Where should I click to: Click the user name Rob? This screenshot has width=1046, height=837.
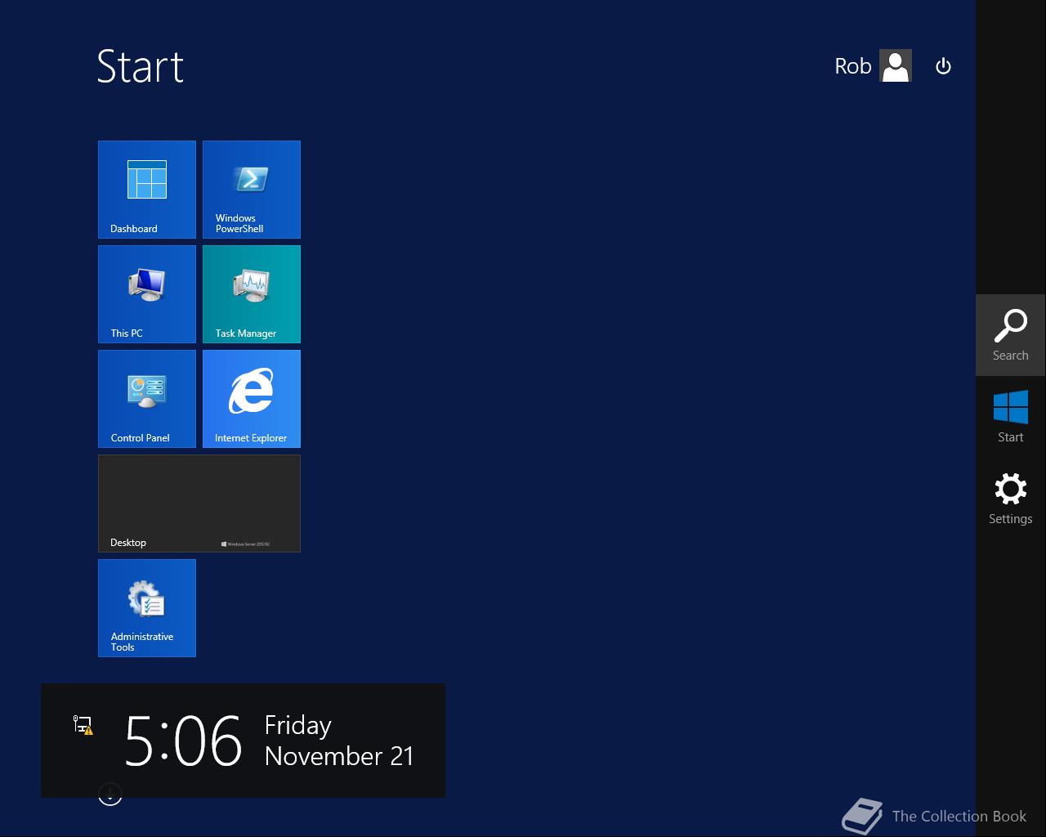coord(852,66)
